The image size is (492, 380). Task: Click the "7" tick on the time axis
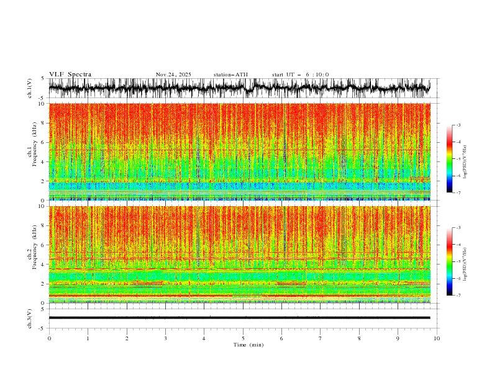(x=321, y=338)
